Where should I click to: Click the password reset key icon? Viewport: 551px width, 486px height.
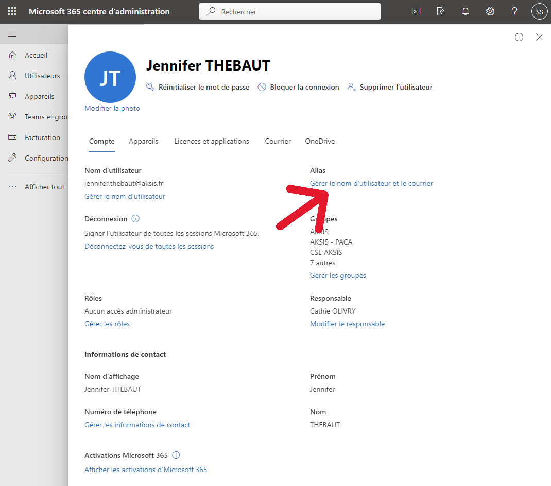coord(150,87)
